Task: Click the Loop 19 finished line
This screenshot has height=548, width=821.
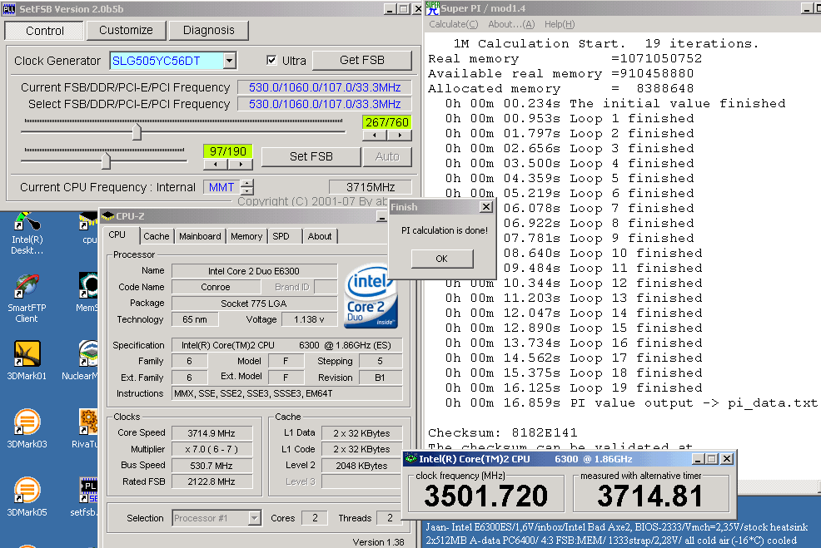Action: pyautogui.click(x=574, y=388)
